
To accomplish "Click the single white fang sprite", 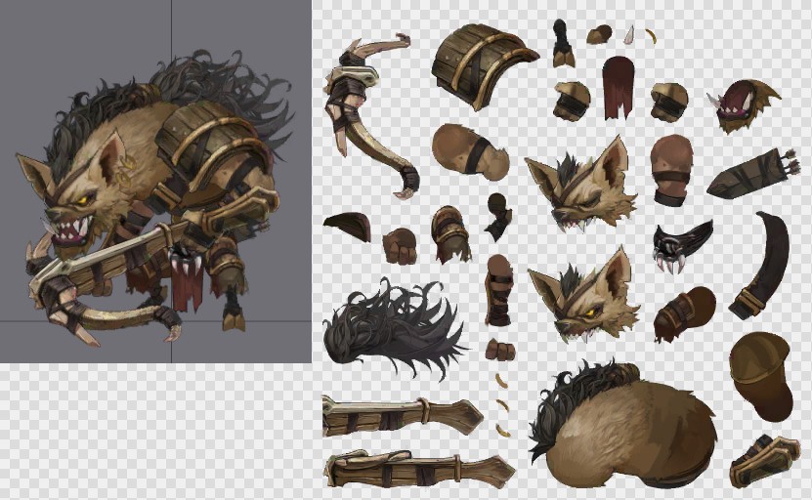I will (x=629, y=35).
